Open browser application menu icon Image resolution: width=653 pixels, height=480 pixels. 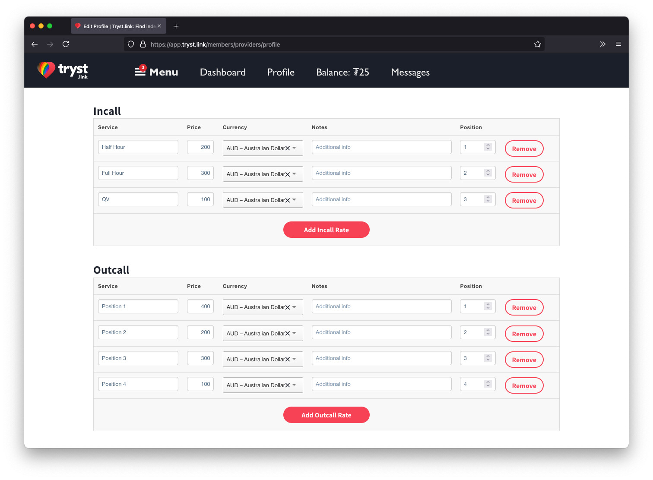click(x=618, y=44)
